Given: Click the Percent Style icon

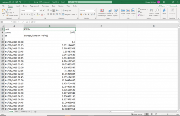Looking at the screenshot, I should [86, 14].
